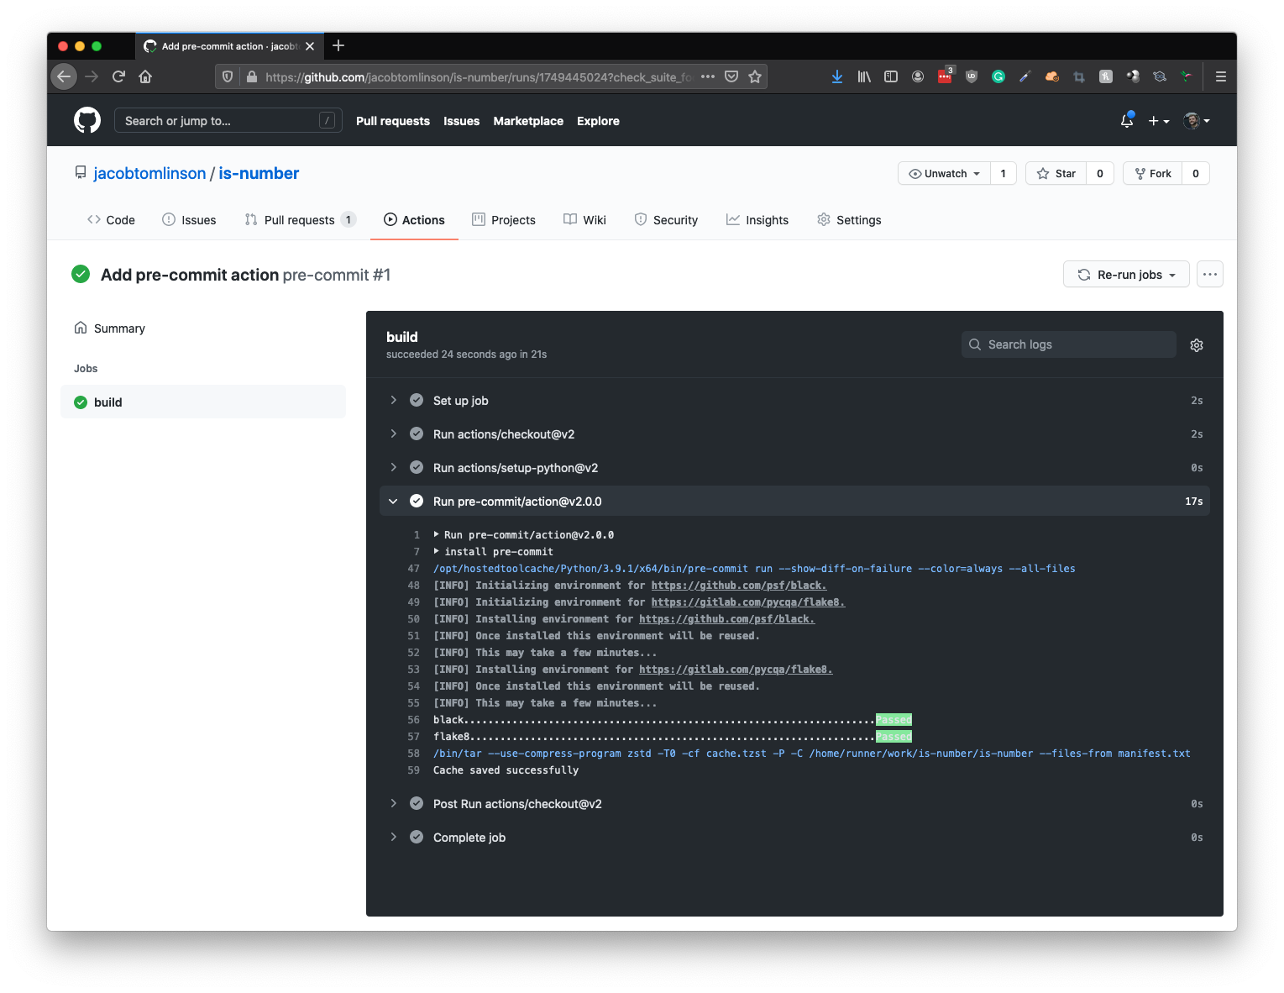Open the kebab menu beside Re-run jobs

pos(1209,274)
